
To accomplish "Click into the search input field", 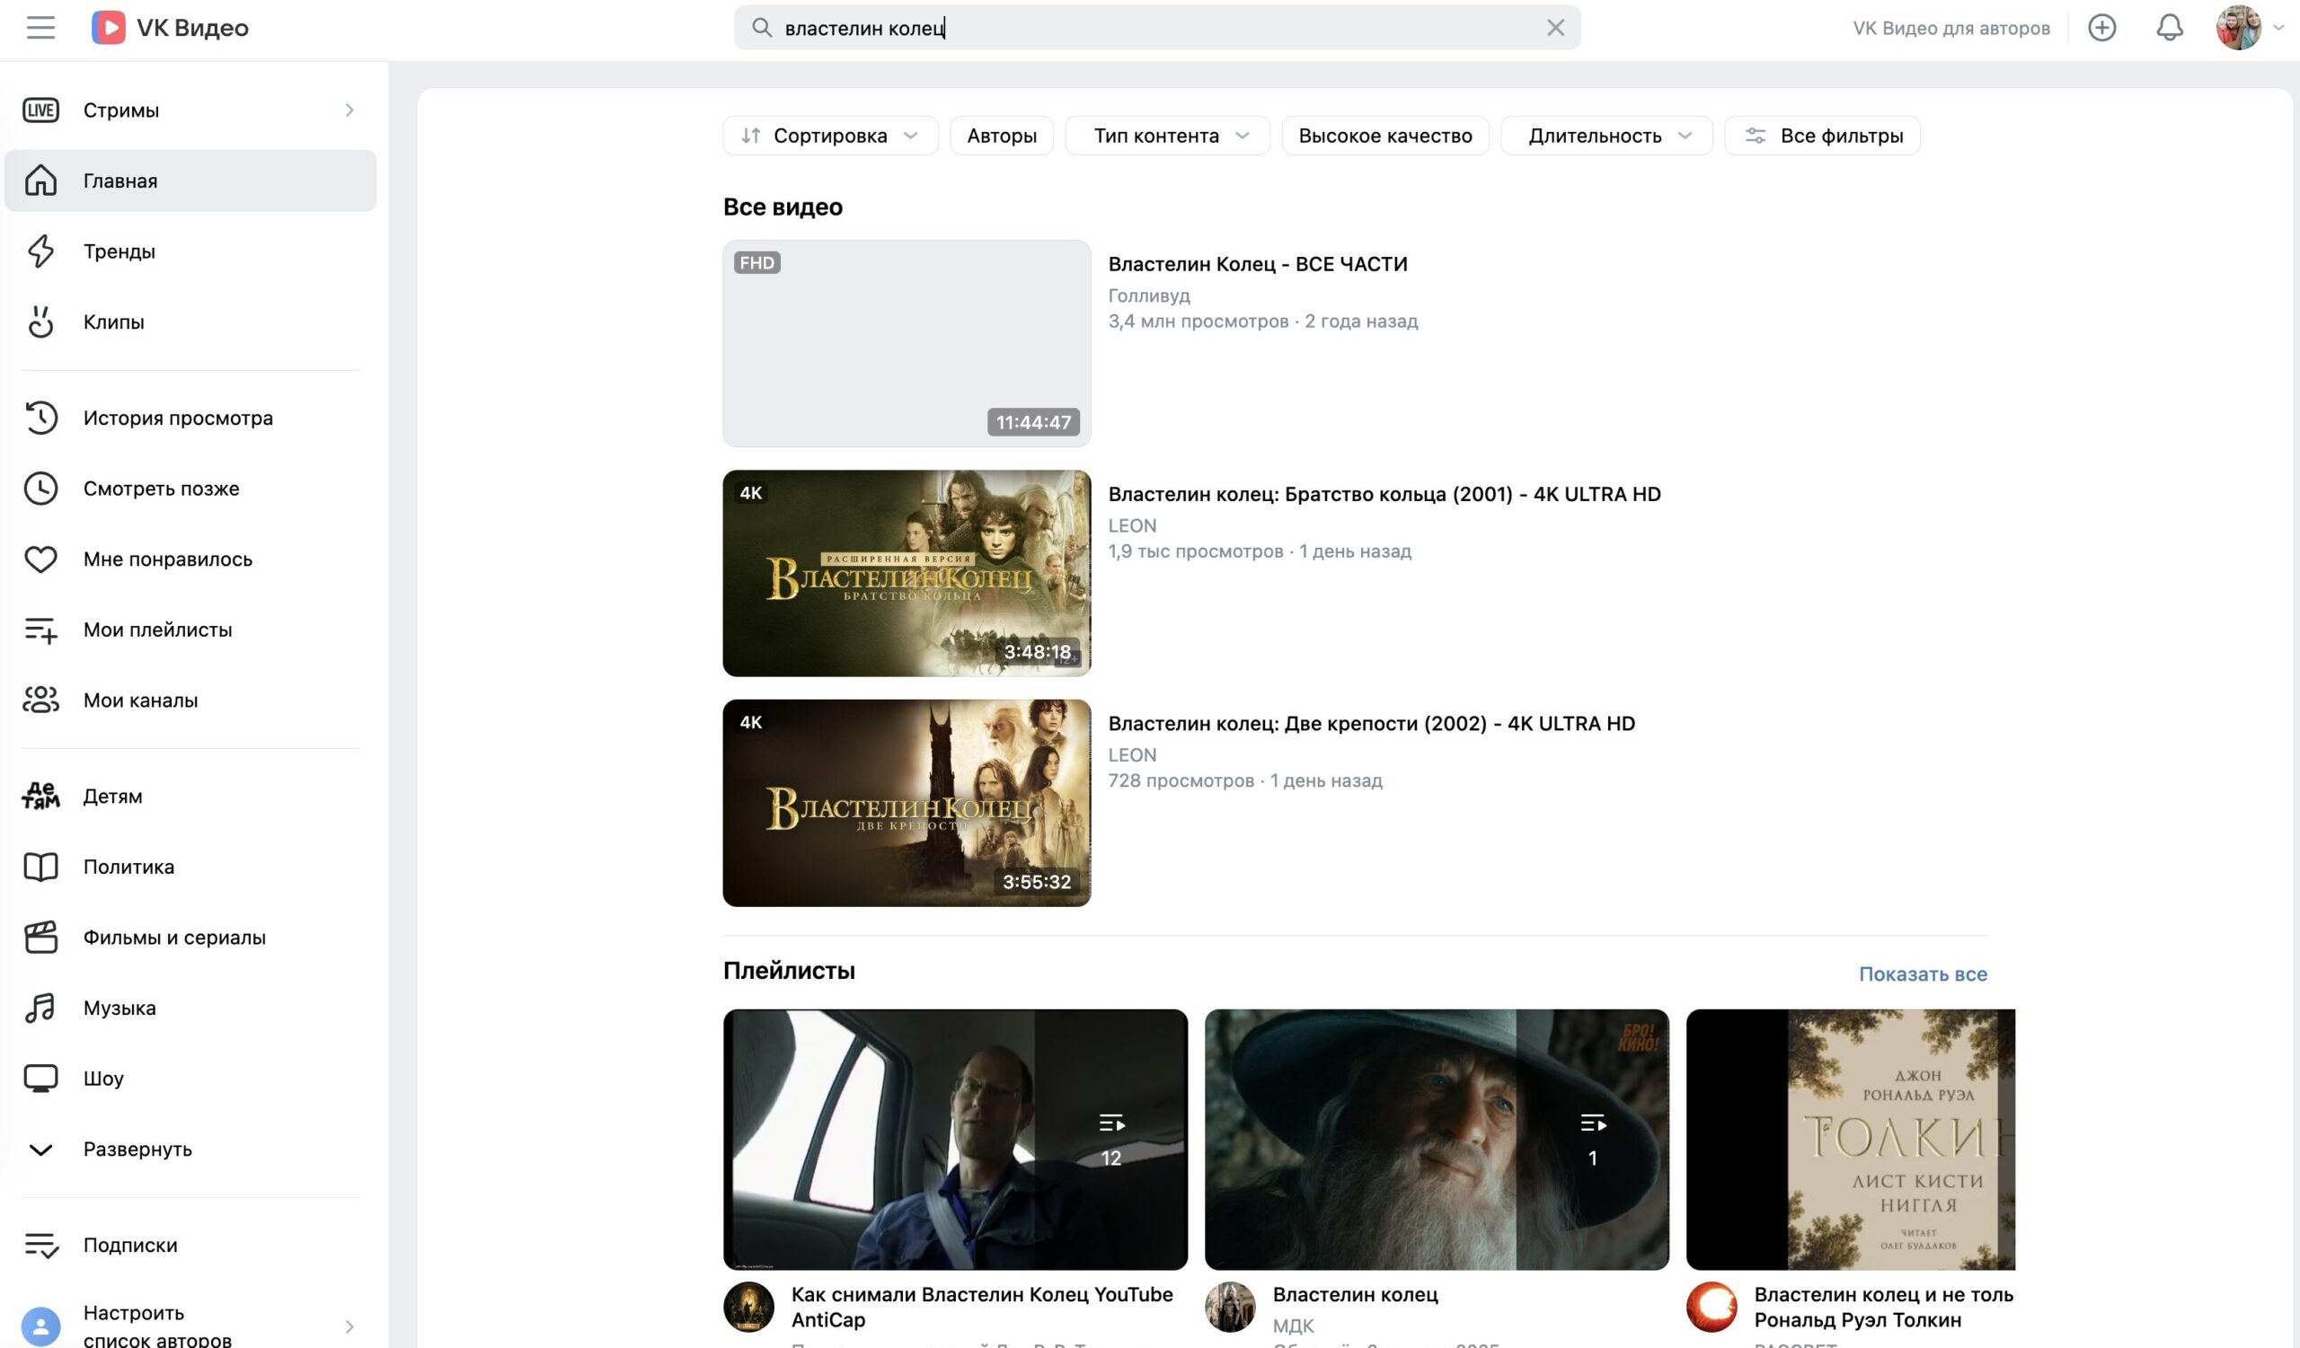I will pyautogui.click(x=1156, y=27).
